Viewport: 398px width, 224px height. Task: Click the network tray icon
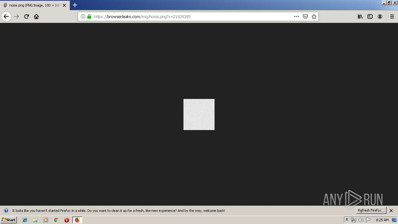(354, 220)
